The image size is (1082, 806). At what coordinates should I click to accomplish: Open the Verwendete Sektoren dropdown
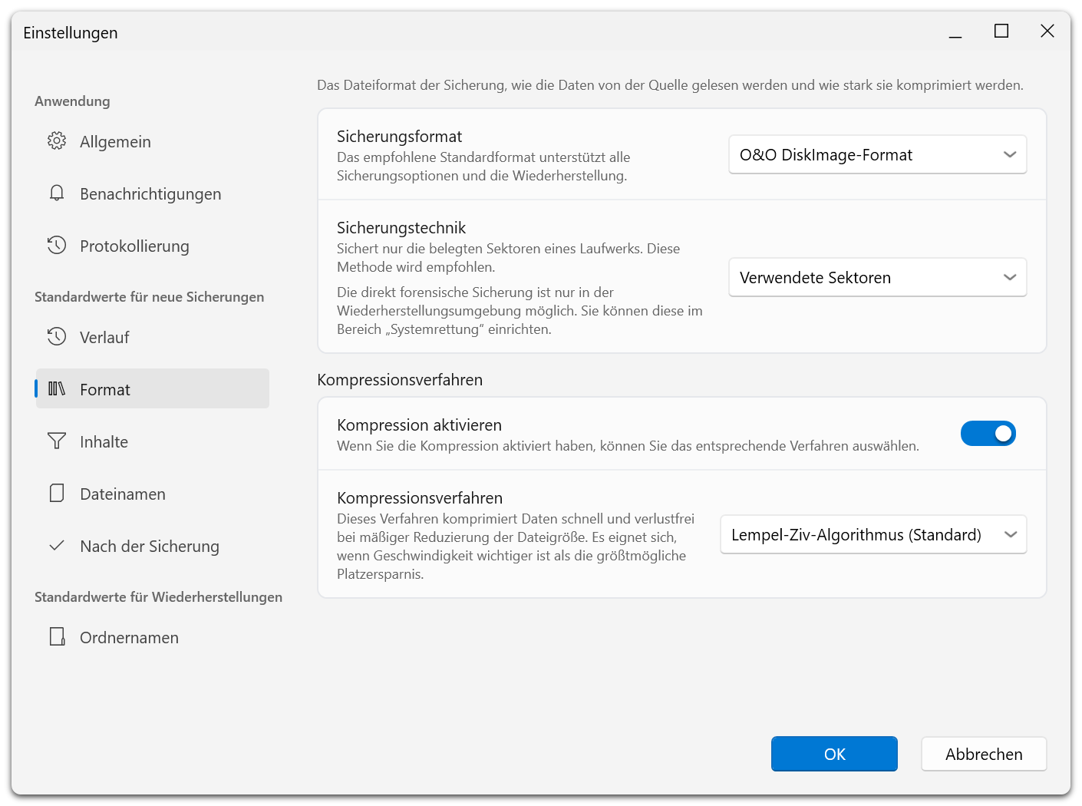point(878,278)
